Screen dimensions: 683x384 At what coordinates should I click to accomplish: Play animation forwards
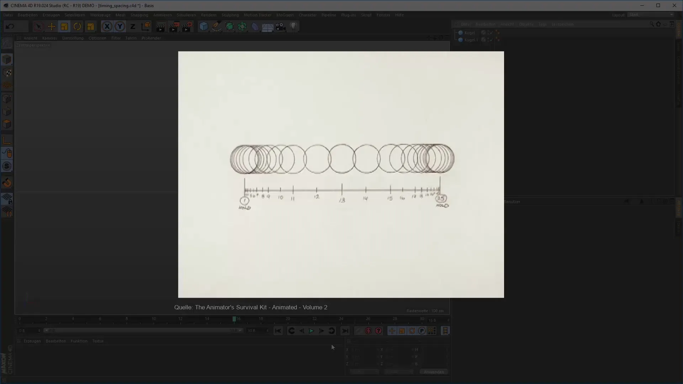tap(311, 331)
